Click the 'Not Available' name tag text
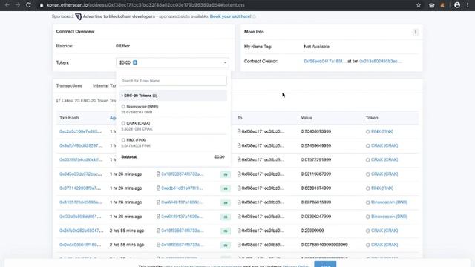Screen dimensions: 475x267 click(x=317, y=47)
